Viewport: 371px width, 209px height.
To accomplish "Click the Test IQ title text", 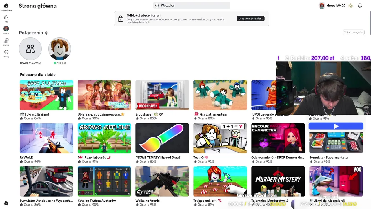I will pyautogui.click(x=201, y=158).
